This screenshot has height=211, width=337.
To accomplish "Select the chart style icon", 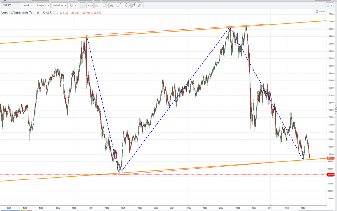I will [71, 5].
